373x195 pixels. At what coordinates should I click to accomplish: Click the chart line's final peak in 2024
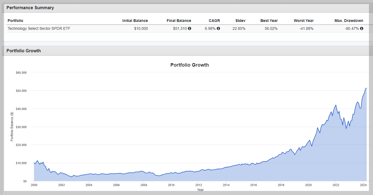pyautogui.click(x=366, y=88)
